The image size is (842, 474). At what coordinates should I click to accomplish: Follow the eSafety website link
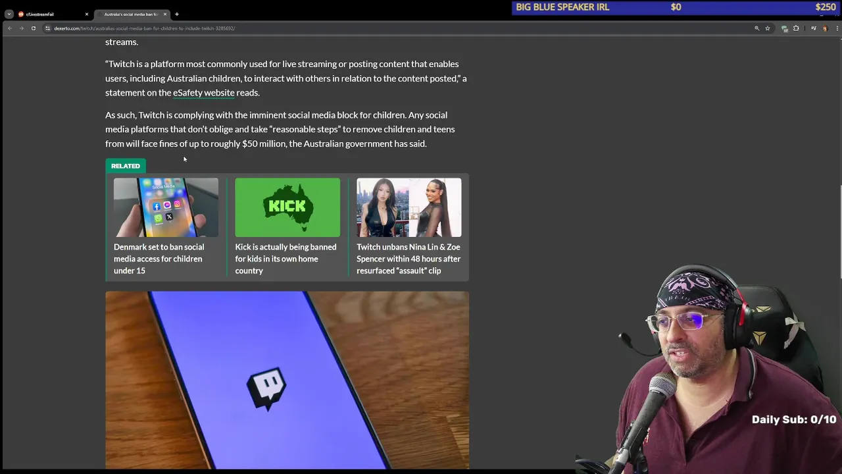pyautogui.click(x=203, y=93)
